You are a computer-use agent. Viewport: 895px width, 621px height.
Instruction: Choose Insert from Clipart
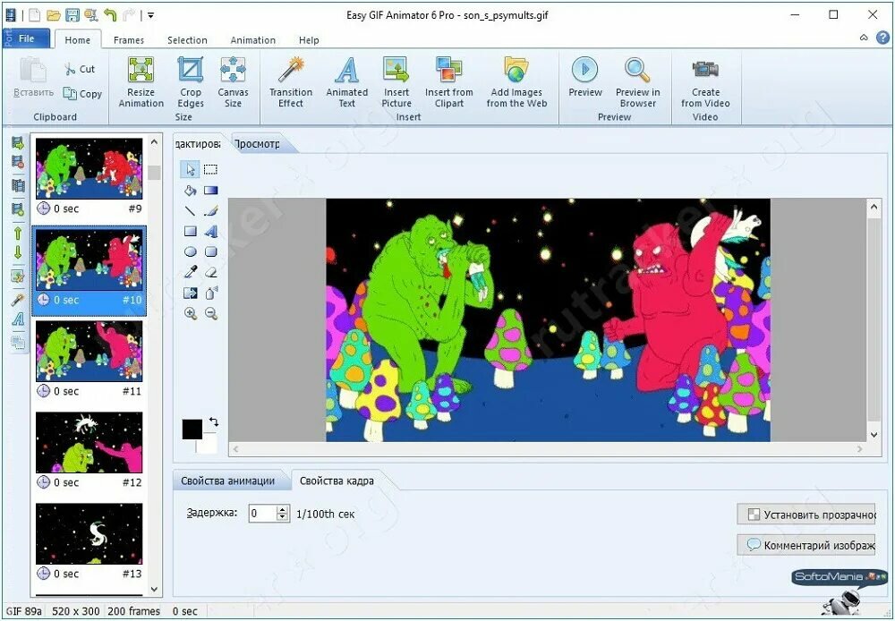pos(448,82)
